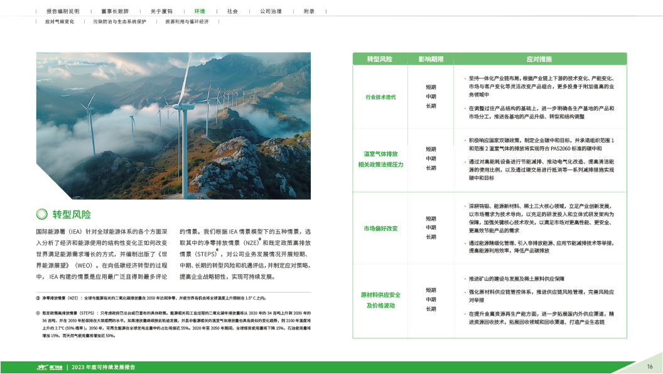
Task: Click the Xiamen Tungsten logo in footer
Action: (x=49, y=366)
